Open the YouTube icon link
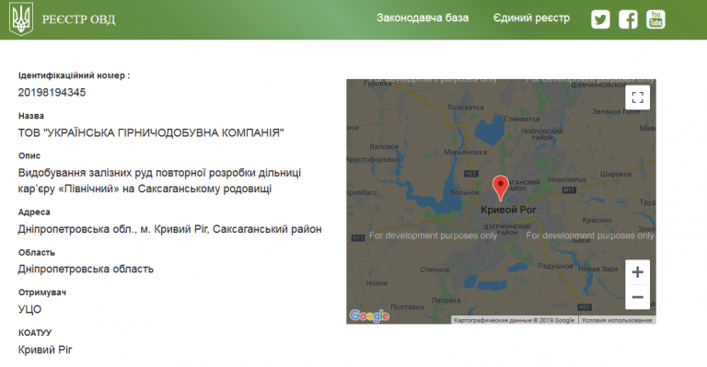 coord(655,19)
